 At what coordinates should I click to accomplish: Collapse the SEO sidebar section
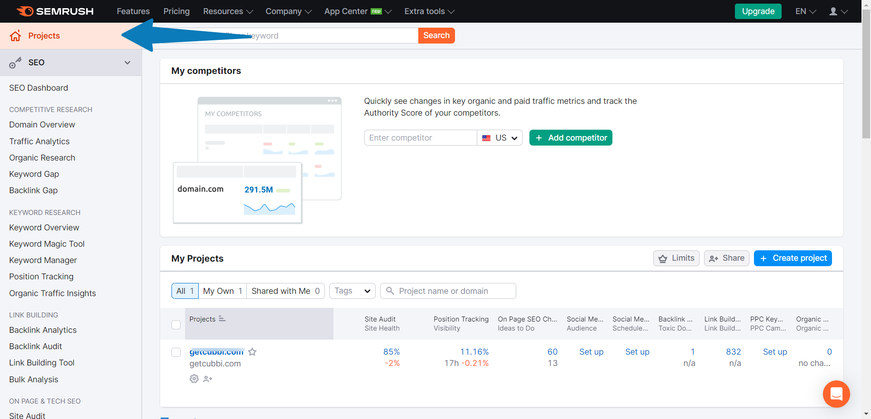click(127, 63)
